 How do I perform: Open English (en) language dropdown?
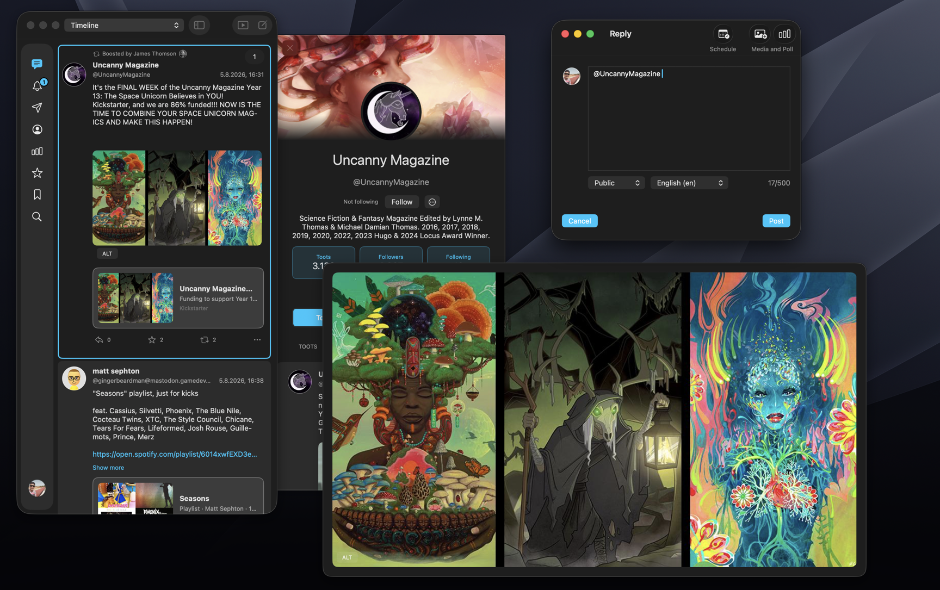[x=689, y=183]
